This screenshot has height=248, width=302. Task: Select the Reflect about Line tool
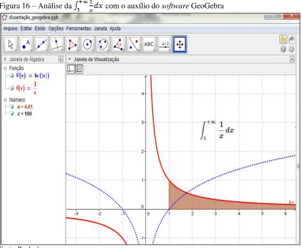click(134, 44)
